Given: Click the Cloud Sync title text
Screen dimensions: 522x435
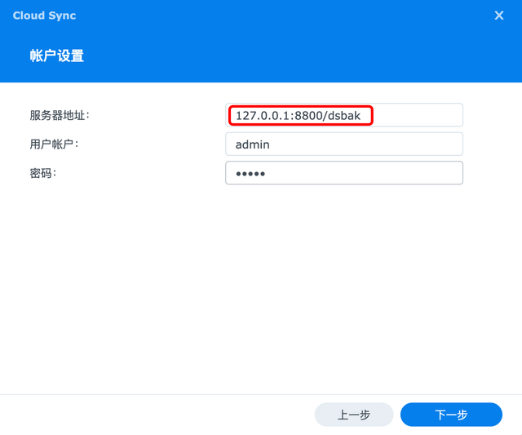Looking at the screenshot, I should tap(44, 16).
